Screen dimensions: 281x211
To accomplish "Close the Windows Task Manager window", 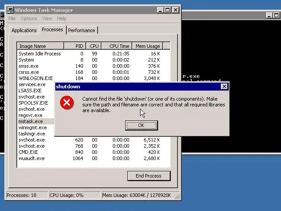I will [176, 10].
